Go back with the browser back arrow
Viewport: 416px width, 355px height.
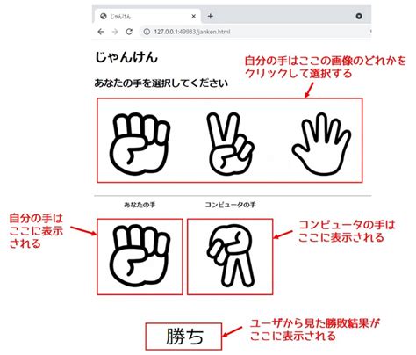(x=101, y=32)
